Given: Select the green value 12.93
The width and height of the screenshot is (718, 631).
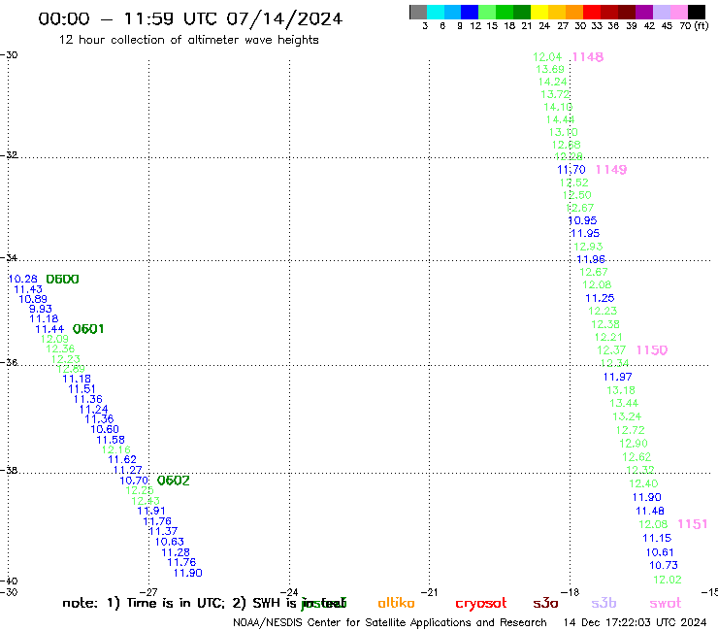Looking at the screenshot, I should point(588,247).
